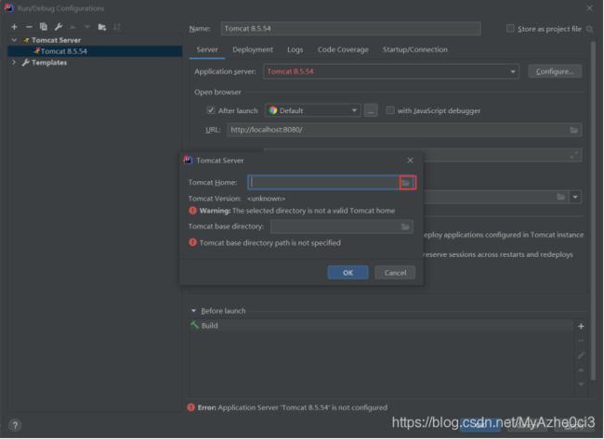This screenshot has width=604, height=439.
Task: Open help with question mark icon
Action: (15, 425)
